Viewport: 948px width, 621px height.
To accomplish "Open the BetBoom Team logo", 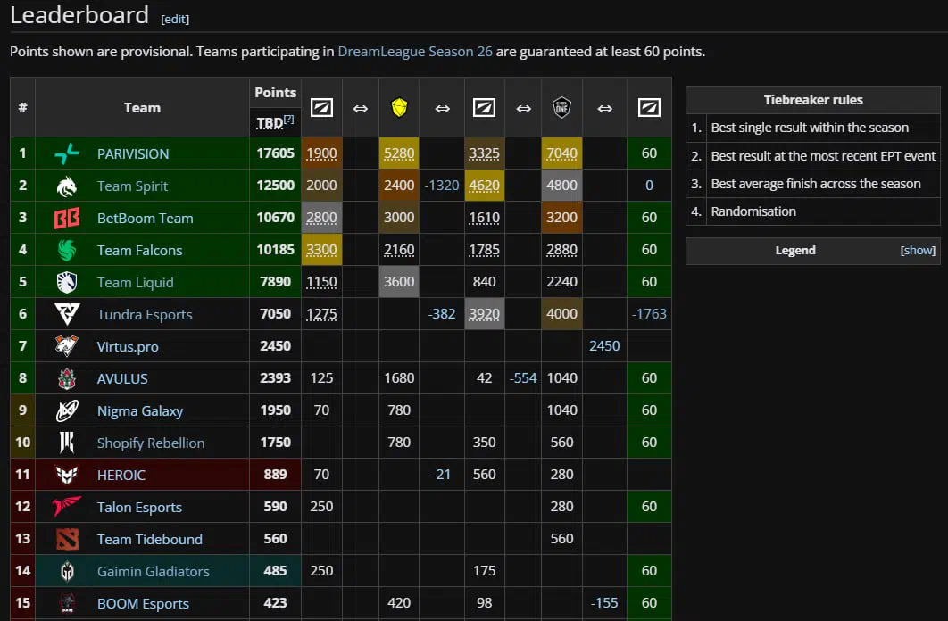I will pyautogui.click(x=67, y=218).
